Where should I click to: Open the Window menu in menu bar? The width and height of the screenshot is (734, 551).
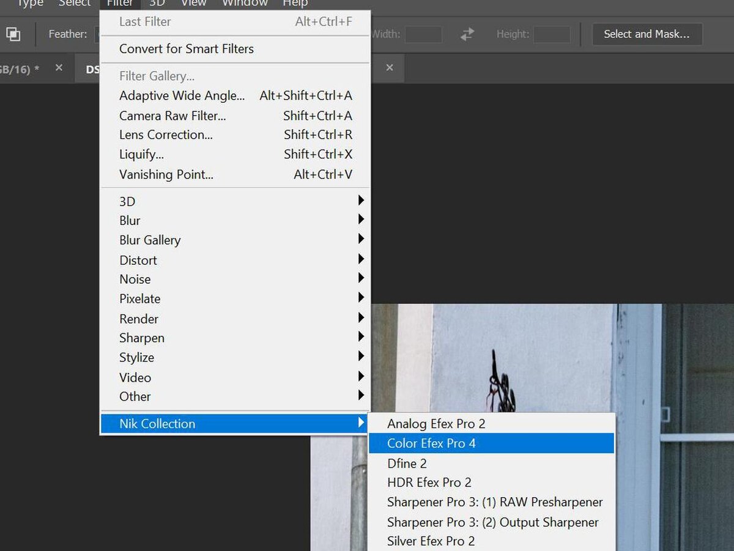(245, 3)
